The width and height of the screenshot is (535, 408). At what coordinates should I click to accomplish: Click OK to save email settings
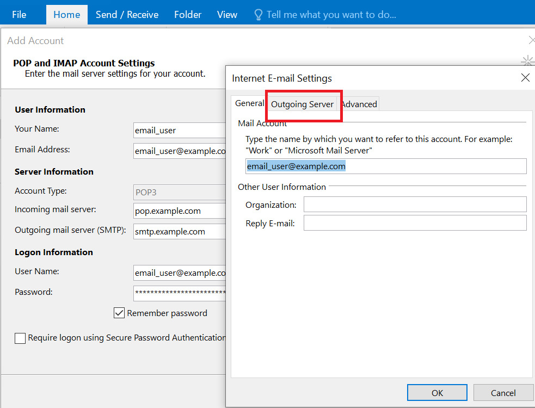[437, 392]
